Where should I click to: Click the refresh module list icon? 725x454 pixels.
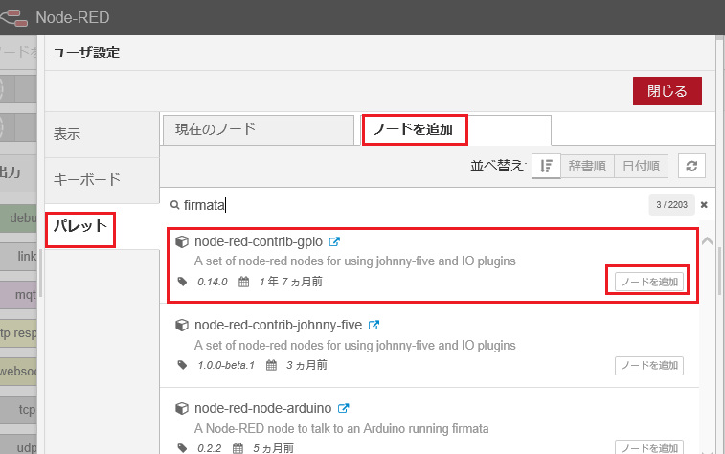click(x=691, y=165)
